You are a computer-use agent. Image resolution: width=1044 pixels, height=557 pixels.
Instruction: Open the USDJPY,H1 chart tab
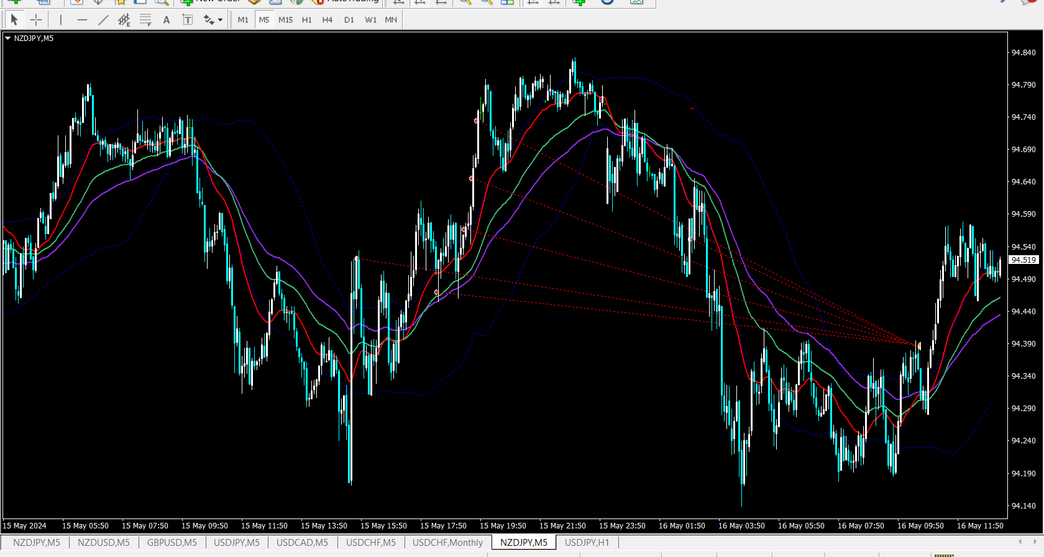pos(587,543)
